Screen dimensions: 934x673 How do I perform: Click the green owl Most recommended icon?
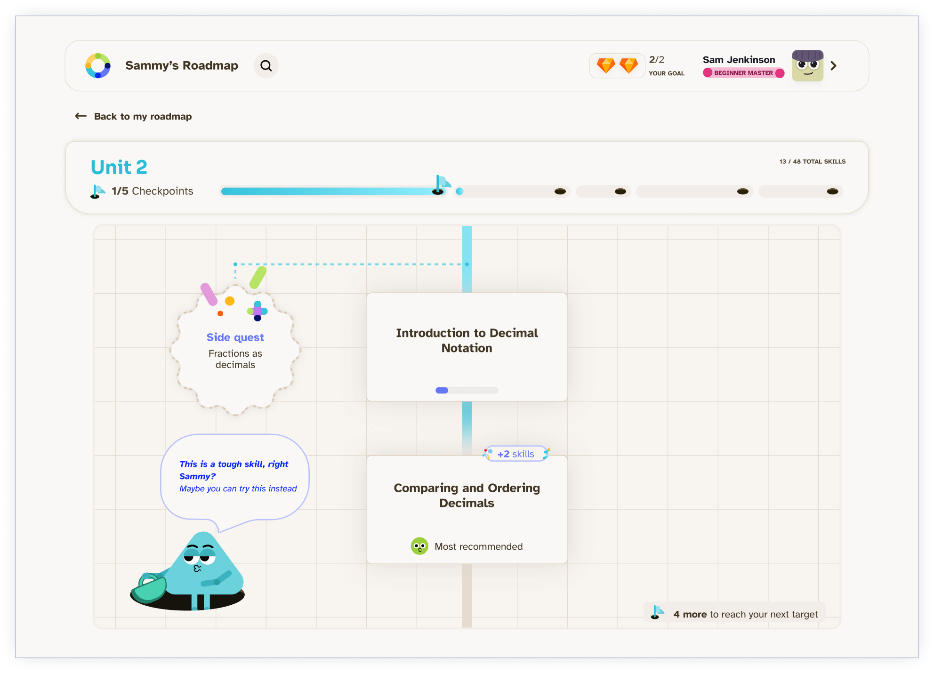click(419, 546)
